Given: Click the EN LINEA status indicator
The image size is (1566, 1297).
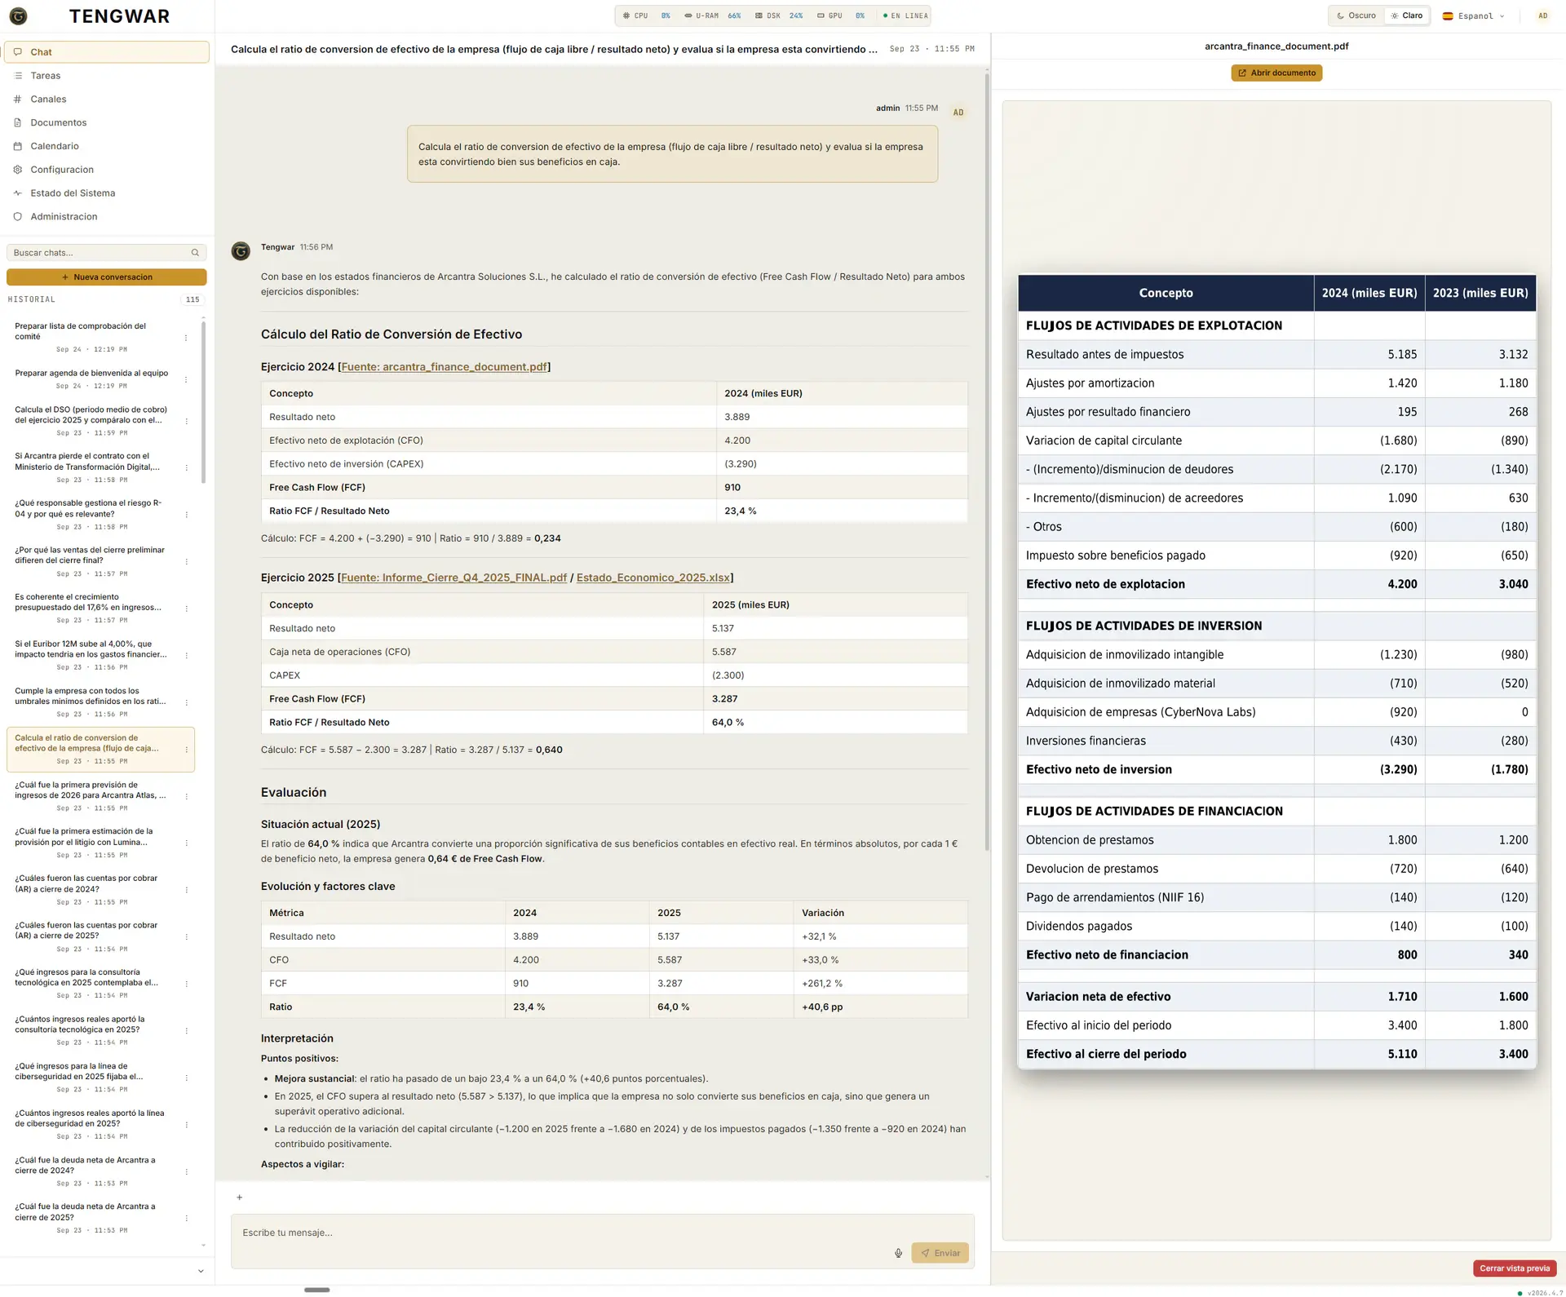Looking at the screenshot, I should point(905,15).
